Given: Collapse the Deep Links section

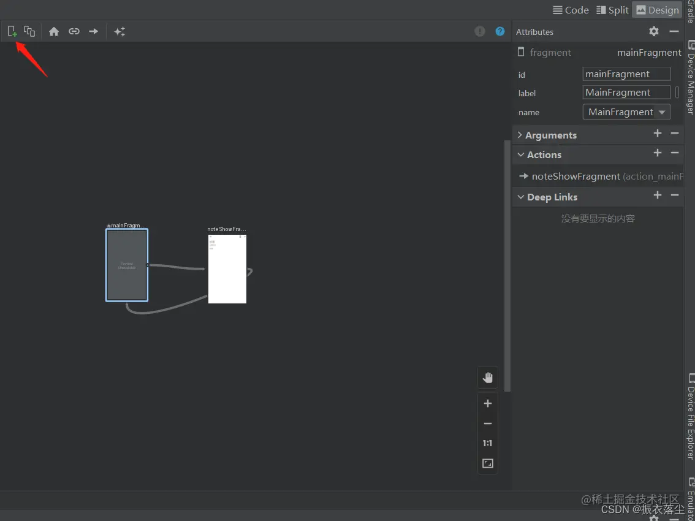Looking at the screenshot, I should (520, 197).
